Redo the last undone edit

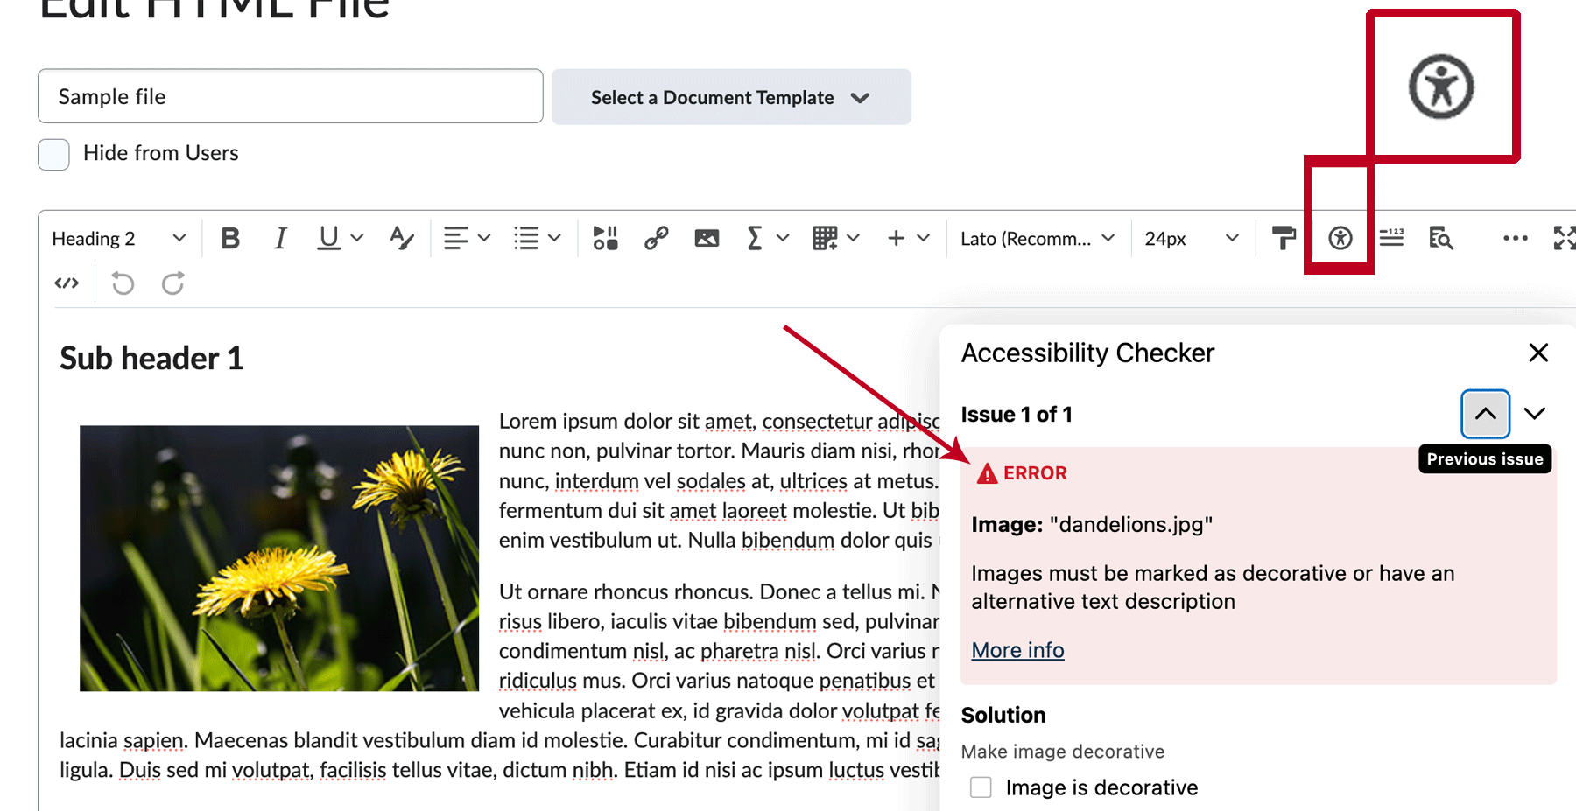pos(173,283)
